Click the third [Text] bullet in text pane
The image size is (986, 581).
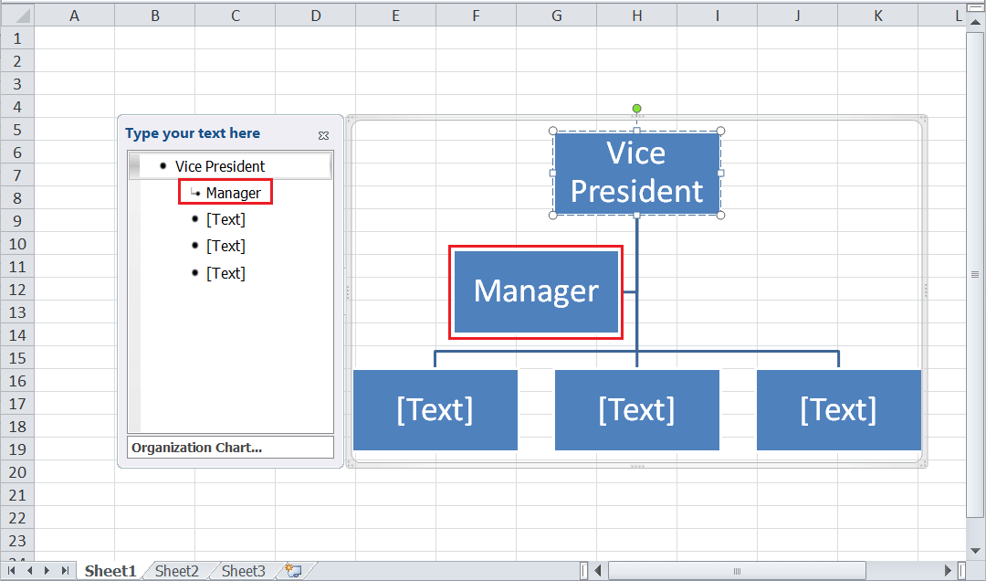point(226,273)
